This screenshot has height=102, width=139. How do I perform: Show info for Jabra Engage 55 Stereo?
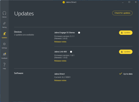(x=79, y=33)
